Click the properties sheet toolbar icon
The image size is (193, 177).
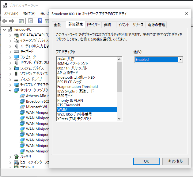tap(30, 21)
